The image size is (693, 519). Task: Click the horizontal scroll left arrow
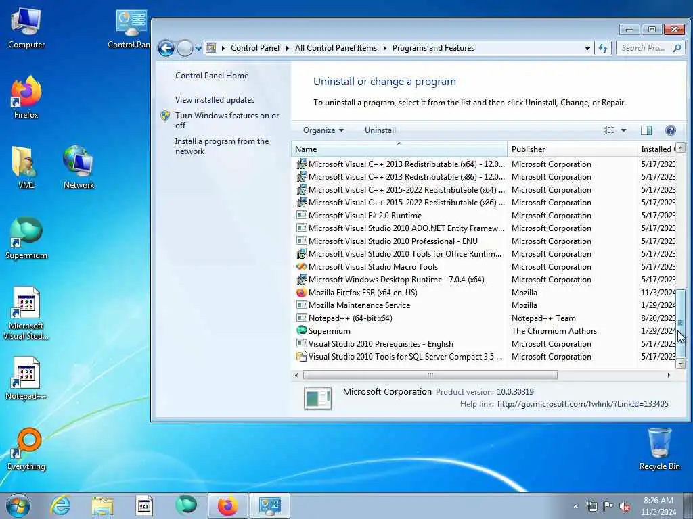point(296,375)
